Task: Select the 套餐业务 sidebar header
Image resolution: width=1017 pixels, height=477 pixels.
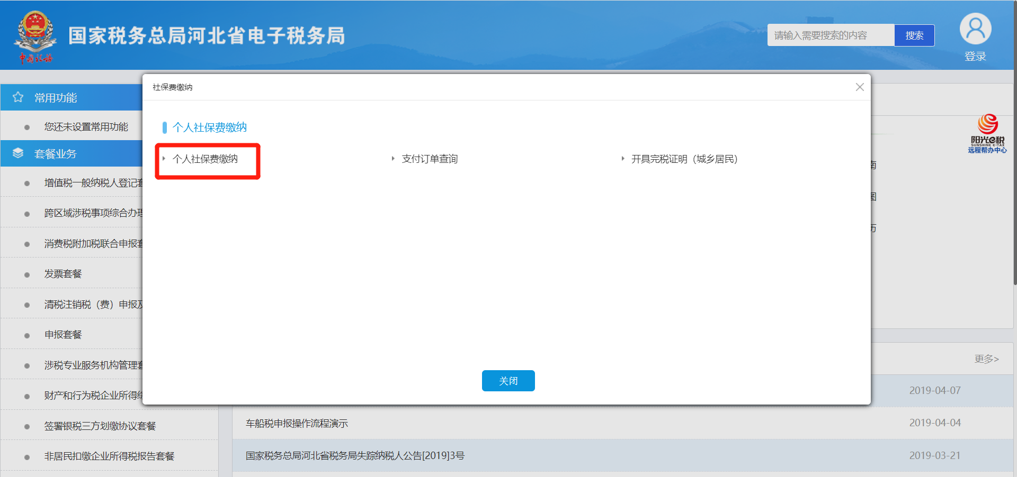Action: [56, 154]
